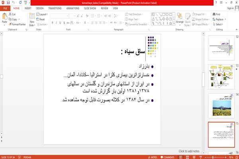Convert text to SmartArt

tap(137, 24)
